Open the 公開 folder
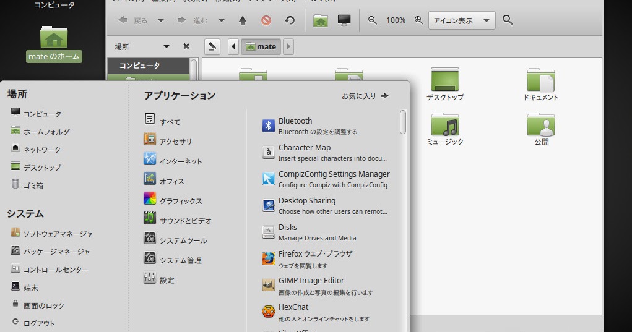The width and height of the screenshot is (632, 332). (x=541, y=129)
